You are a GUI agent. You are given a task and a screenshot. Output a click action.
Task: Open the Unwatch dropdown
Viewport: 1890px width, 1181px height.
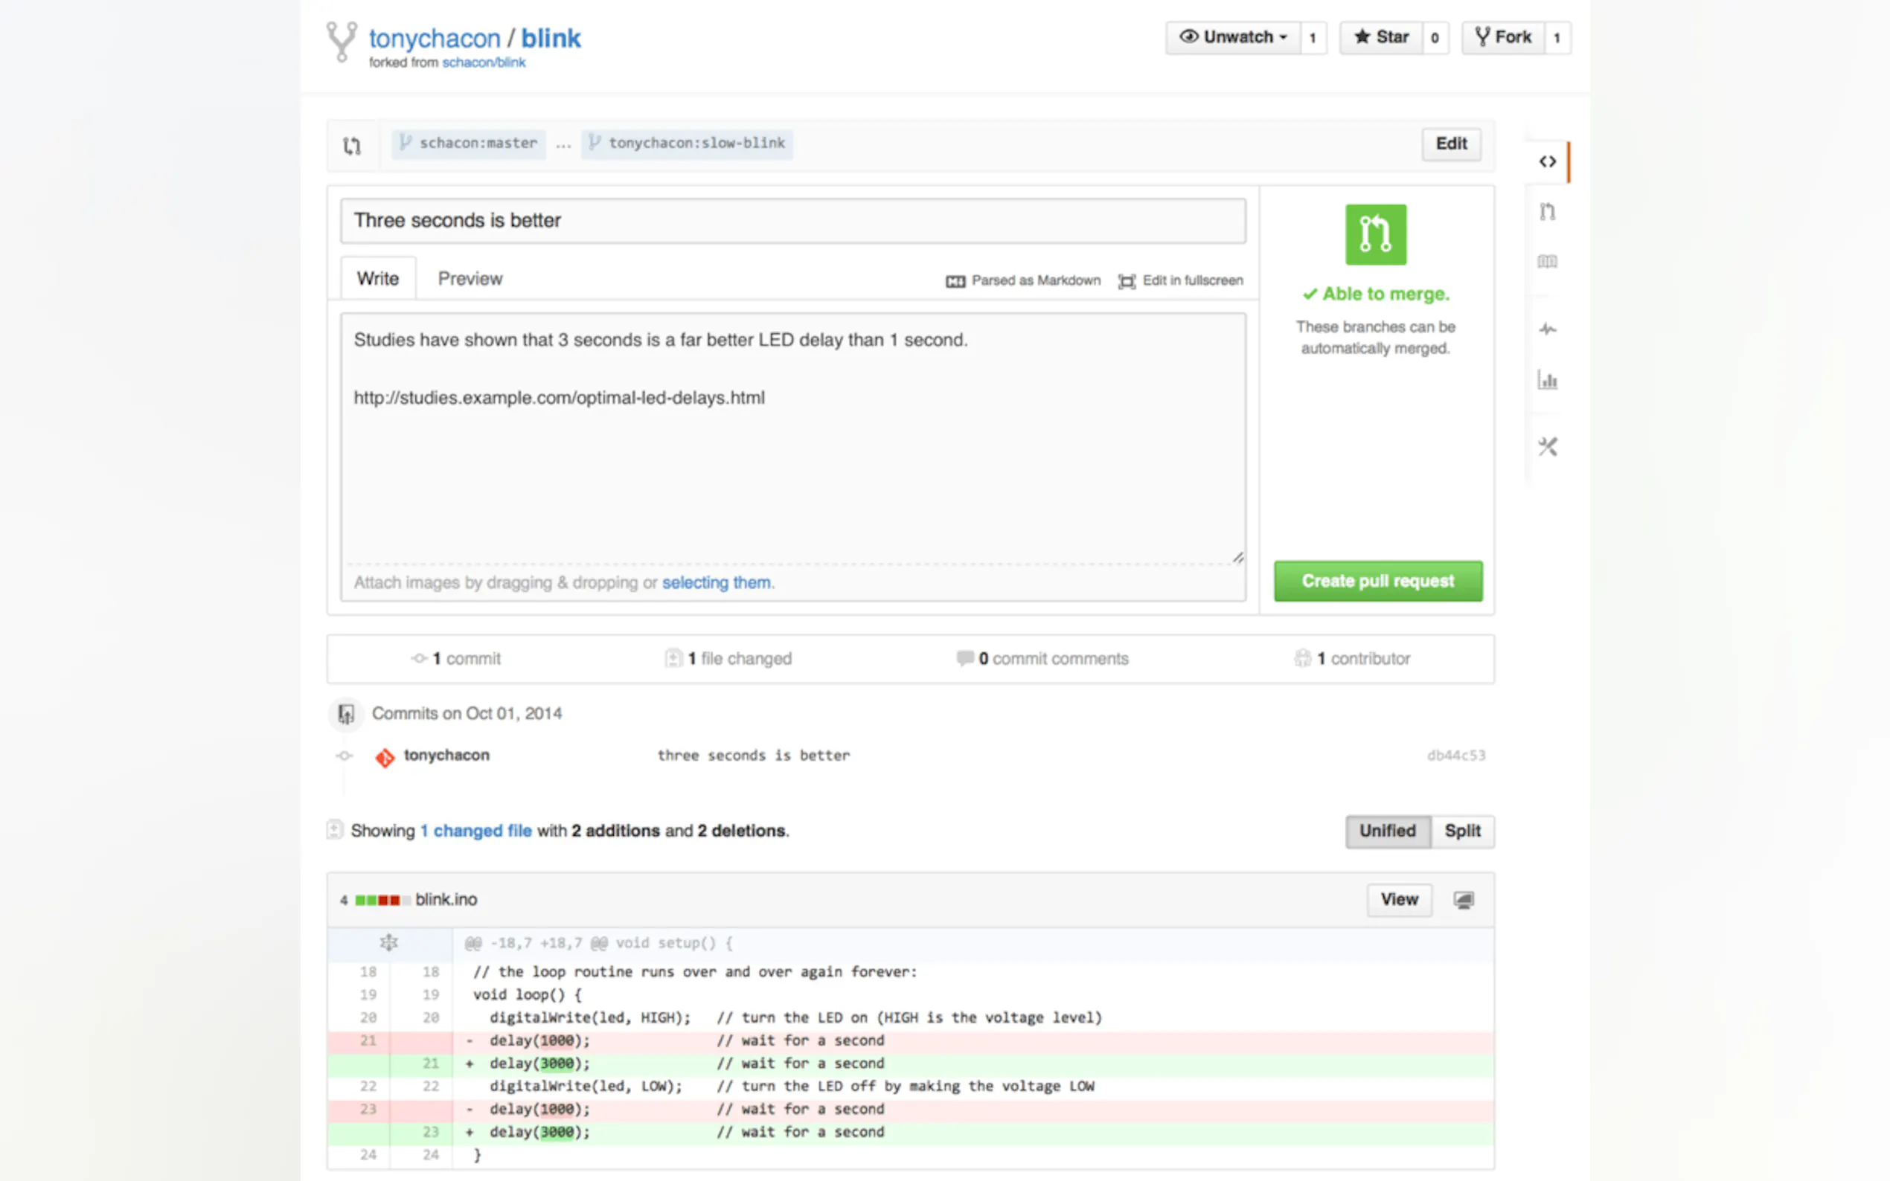1232,37
